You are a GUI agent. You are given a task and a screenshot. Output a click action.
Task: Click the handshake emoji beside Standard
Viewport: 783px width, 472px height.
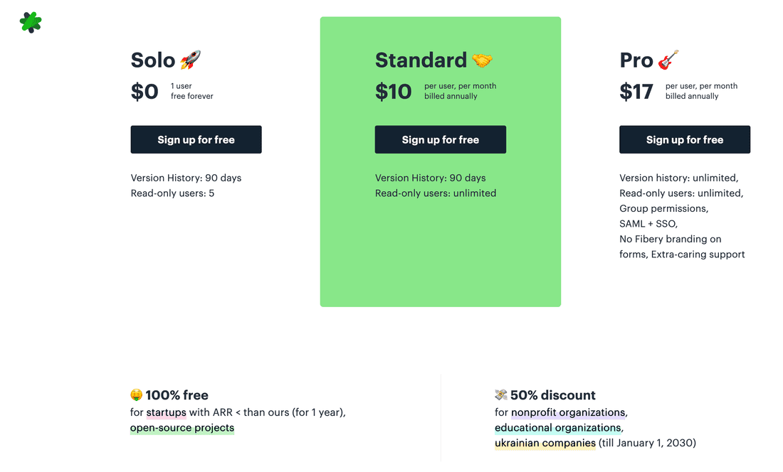[x=483, y=60]
